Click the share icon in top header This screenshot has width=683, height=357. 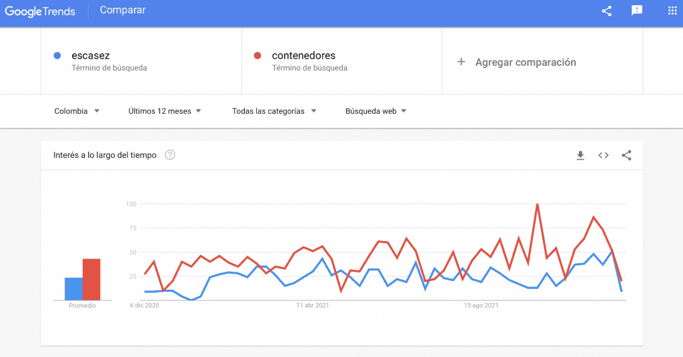click(606, 11)
